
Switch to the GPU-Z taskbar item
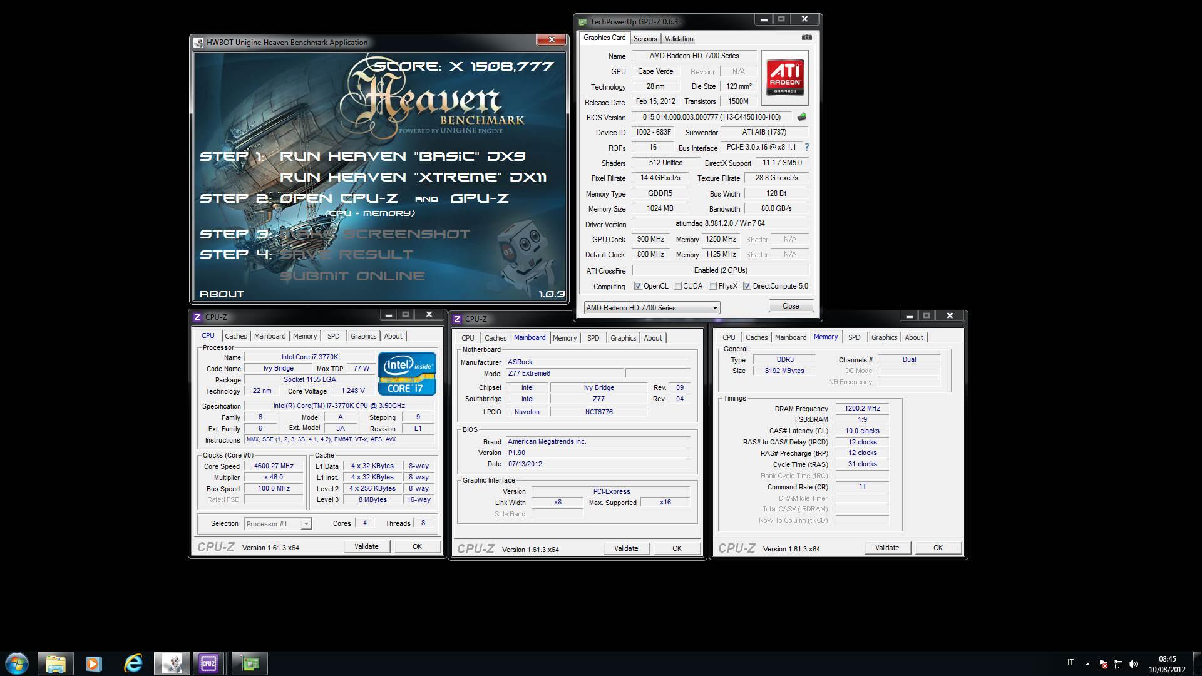pos(250,663)
